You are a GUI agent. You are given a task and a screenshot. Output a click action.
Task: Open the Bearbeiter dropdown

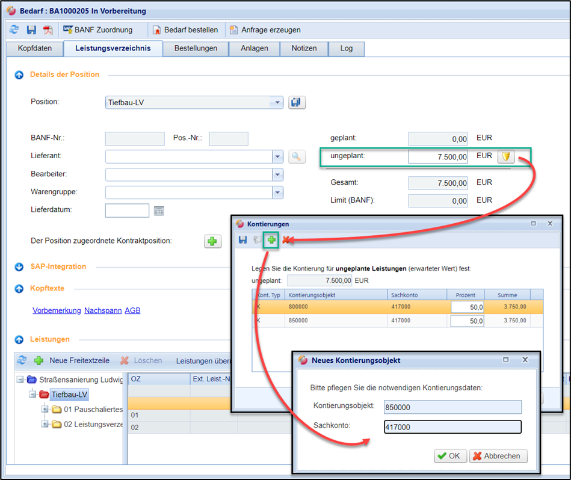click(x=277, y=175)
